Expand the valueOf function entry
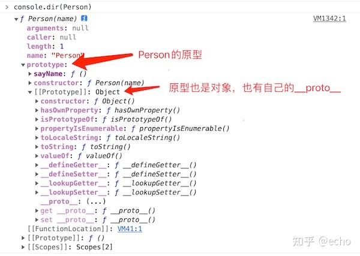 pos(37,156)
